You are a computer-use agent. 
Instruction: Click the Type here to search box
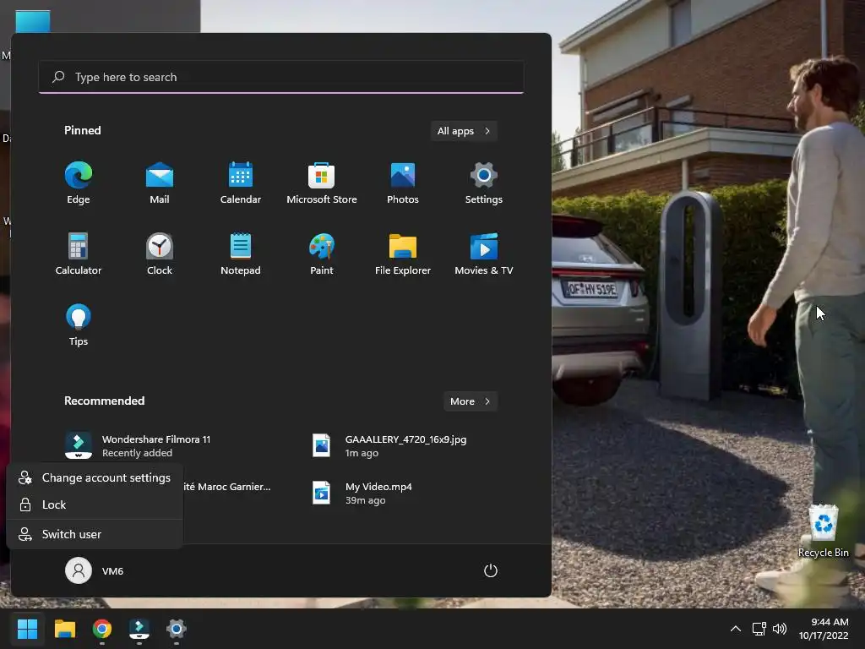[x=281, y=77]
